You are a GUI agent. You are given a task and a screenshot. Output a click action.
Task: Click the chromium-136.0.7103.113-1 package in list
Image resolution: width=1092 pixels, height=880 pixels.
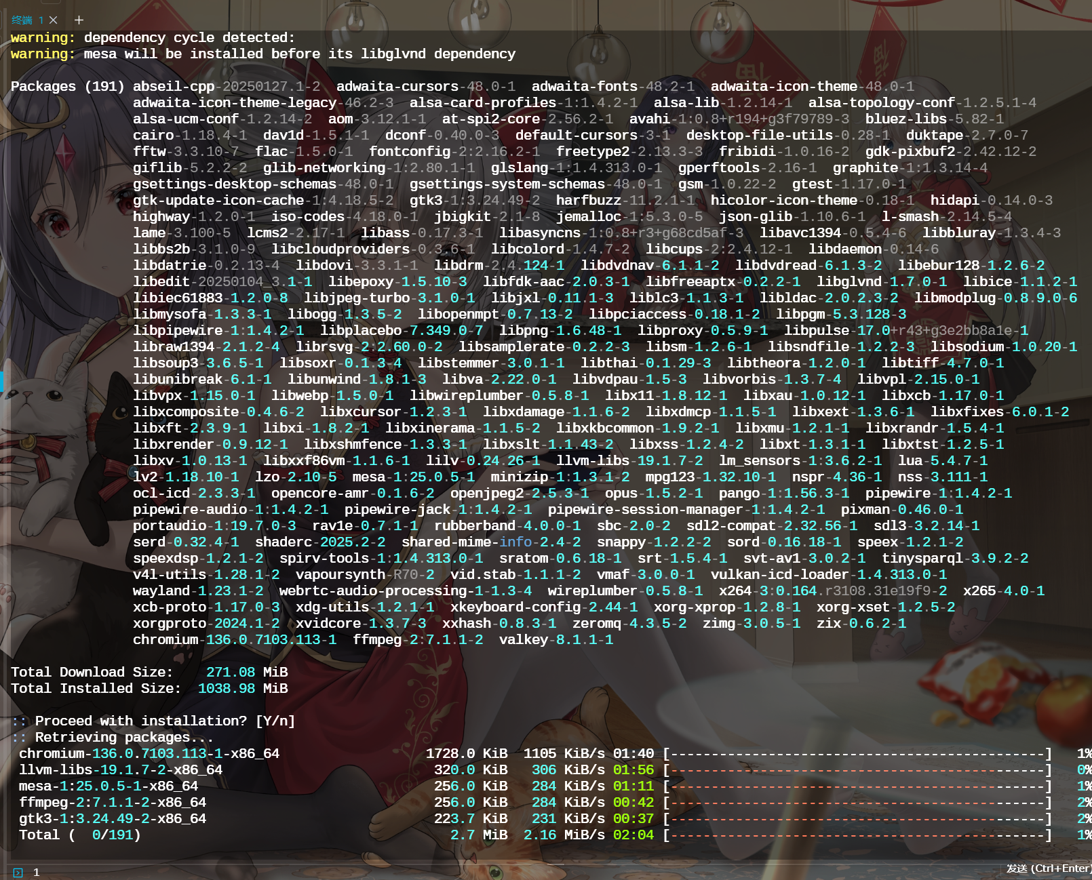(x=235, y=640)
